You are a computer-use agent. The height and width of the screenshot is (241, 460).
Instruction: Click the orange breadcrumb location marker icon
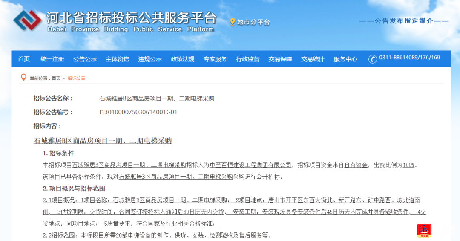point(23,78)
